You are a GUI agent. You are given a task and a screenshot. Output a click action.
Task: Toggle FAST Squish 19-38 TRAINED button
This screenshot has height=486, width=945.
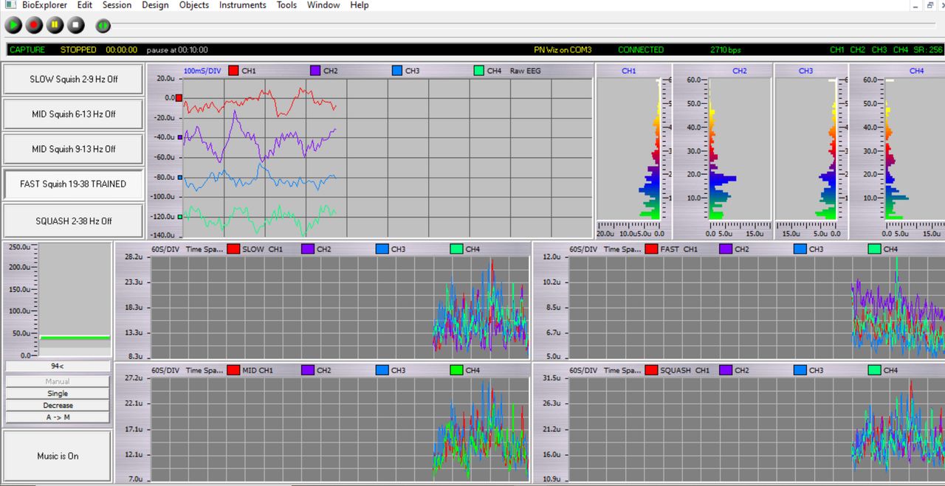coord(73,184)
